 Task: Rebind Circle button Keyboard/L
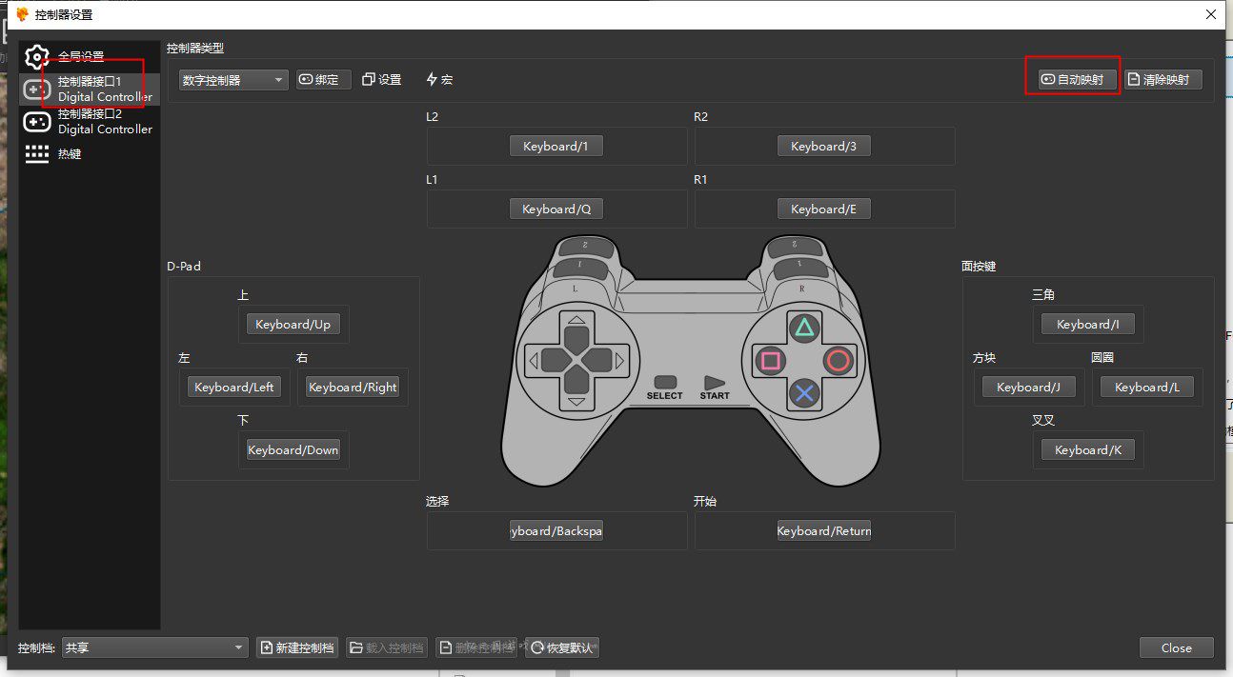(1147, 388)
